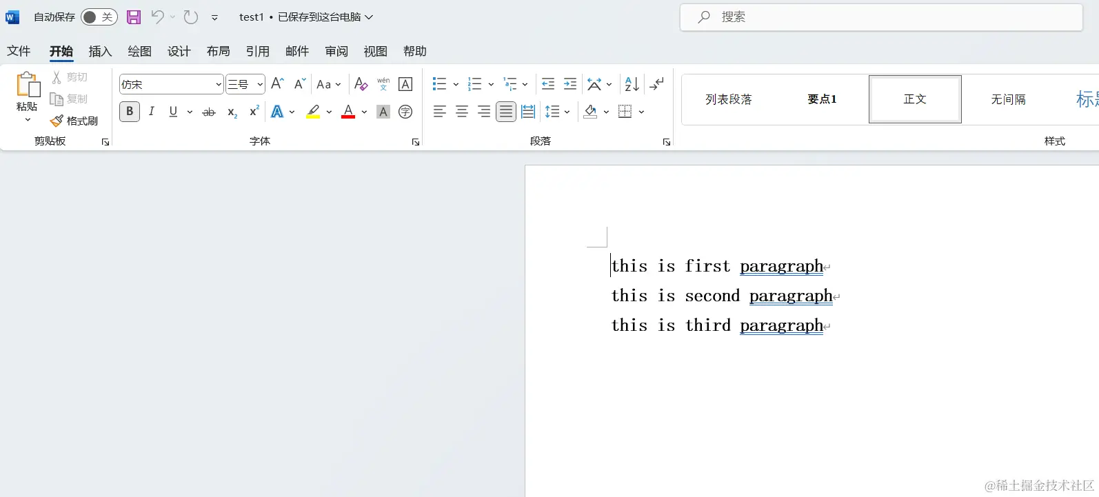Align text left
This screenshot has height=497, width=1099.
point(440,112)
